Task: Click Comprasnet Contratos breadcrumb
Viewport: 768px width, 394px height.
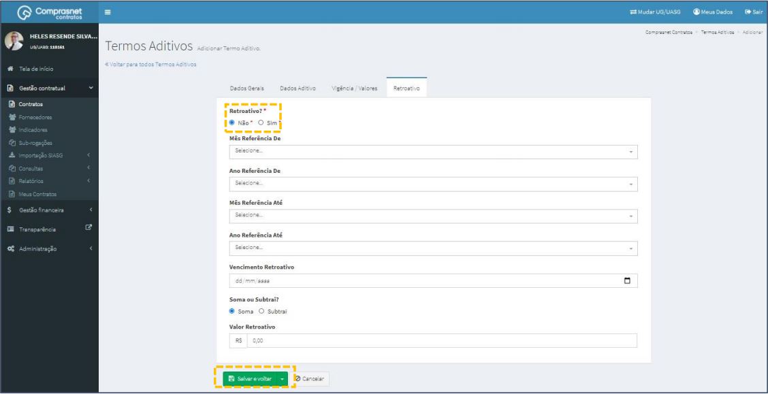Action: click(x=669, y=32)
